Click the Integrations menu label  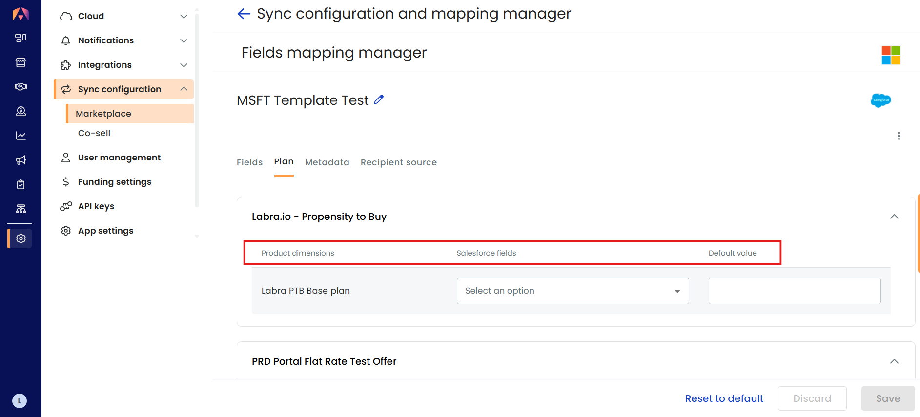[105, 65]
